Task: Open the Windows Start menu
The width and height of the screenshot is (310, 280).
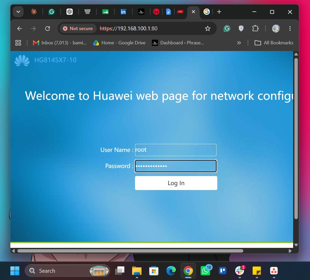Action: tap(15, 271)
